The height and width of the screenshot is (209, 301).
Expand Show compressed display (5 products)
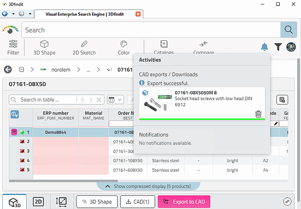point(148,186)
